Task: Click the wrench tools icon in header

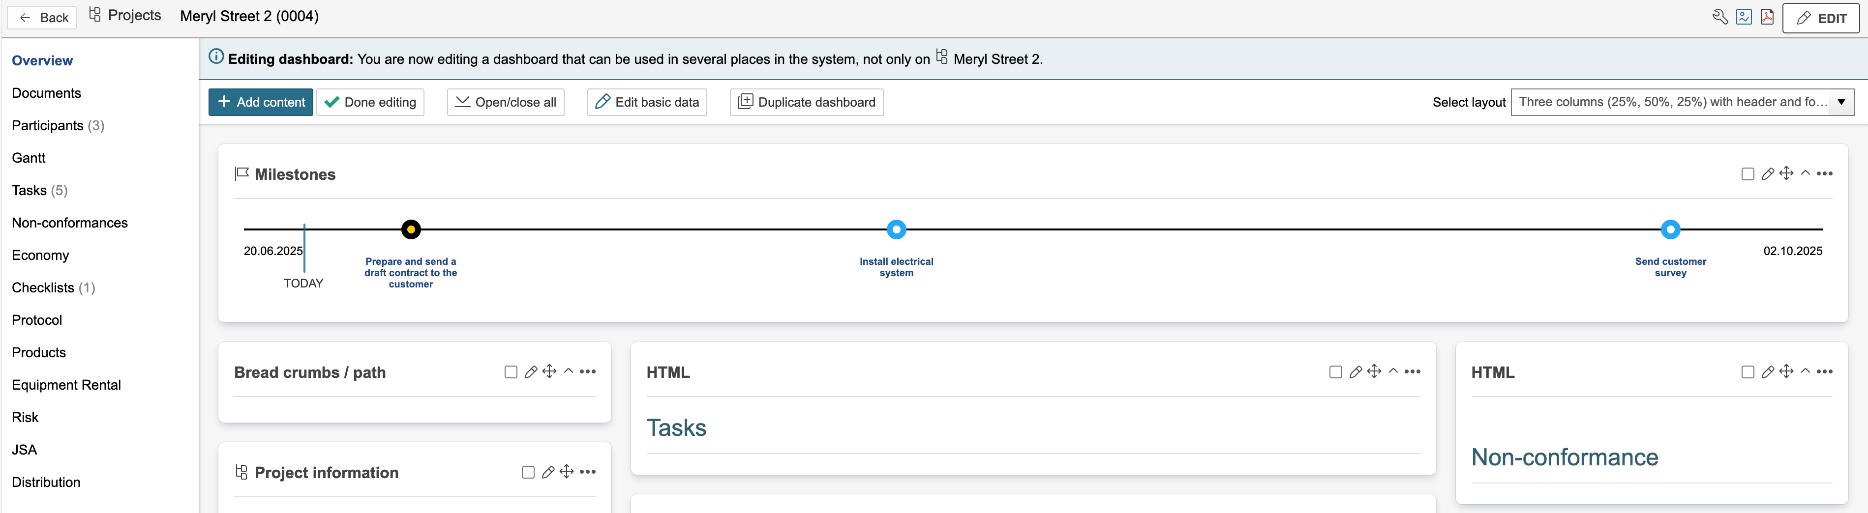Action: coord(1719,17)
